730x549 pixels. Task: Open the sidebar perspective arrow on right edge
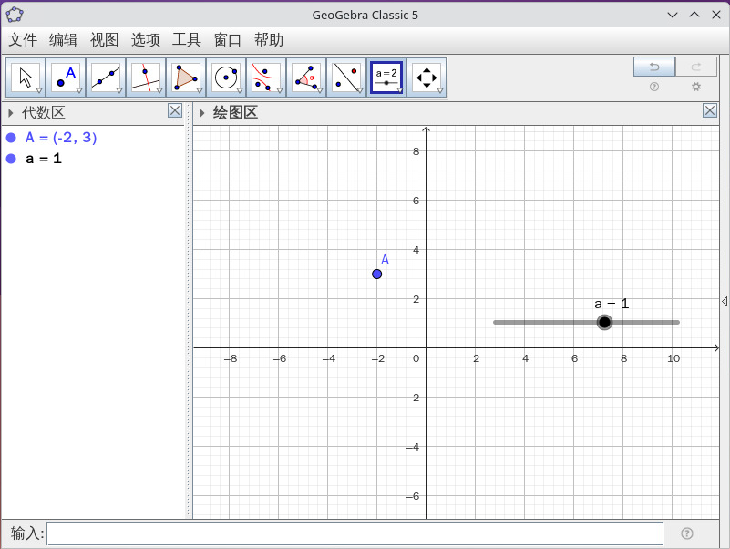click(725, 302)
